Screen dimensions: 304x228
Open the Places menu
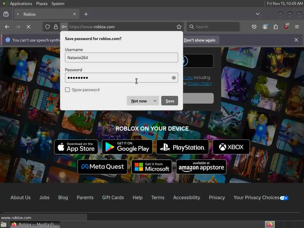[x=42, y=4]
